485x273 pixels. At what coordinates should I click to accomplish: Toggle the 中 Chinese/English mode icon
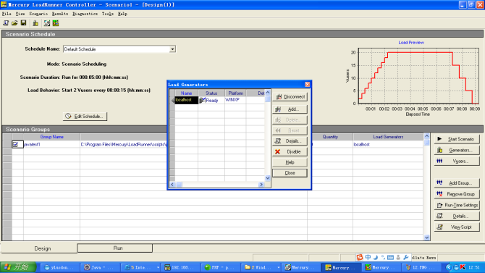pos(368,257)
